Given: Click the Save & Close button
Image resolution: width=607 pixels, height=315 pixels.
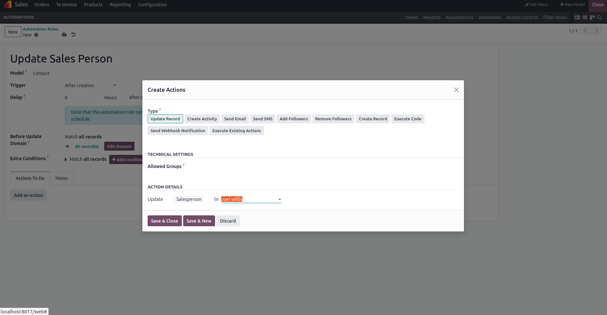Looking at the screenshot, I should (164, 221).
